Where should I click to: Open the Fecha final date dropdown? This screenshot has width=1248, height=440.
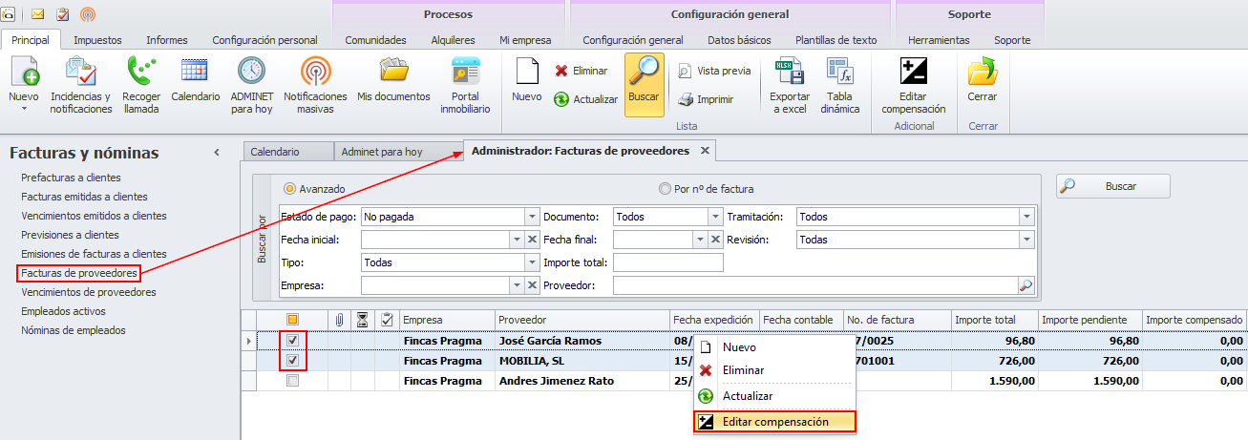click(700, 240)
